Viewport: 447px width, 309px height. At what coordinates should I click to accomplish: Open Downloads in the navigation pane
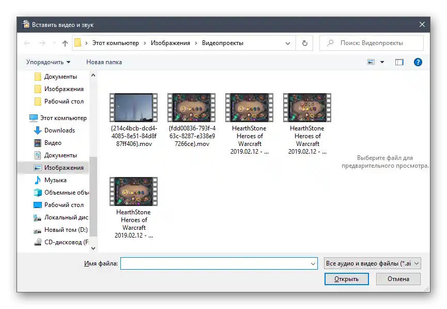coord(59,130)
